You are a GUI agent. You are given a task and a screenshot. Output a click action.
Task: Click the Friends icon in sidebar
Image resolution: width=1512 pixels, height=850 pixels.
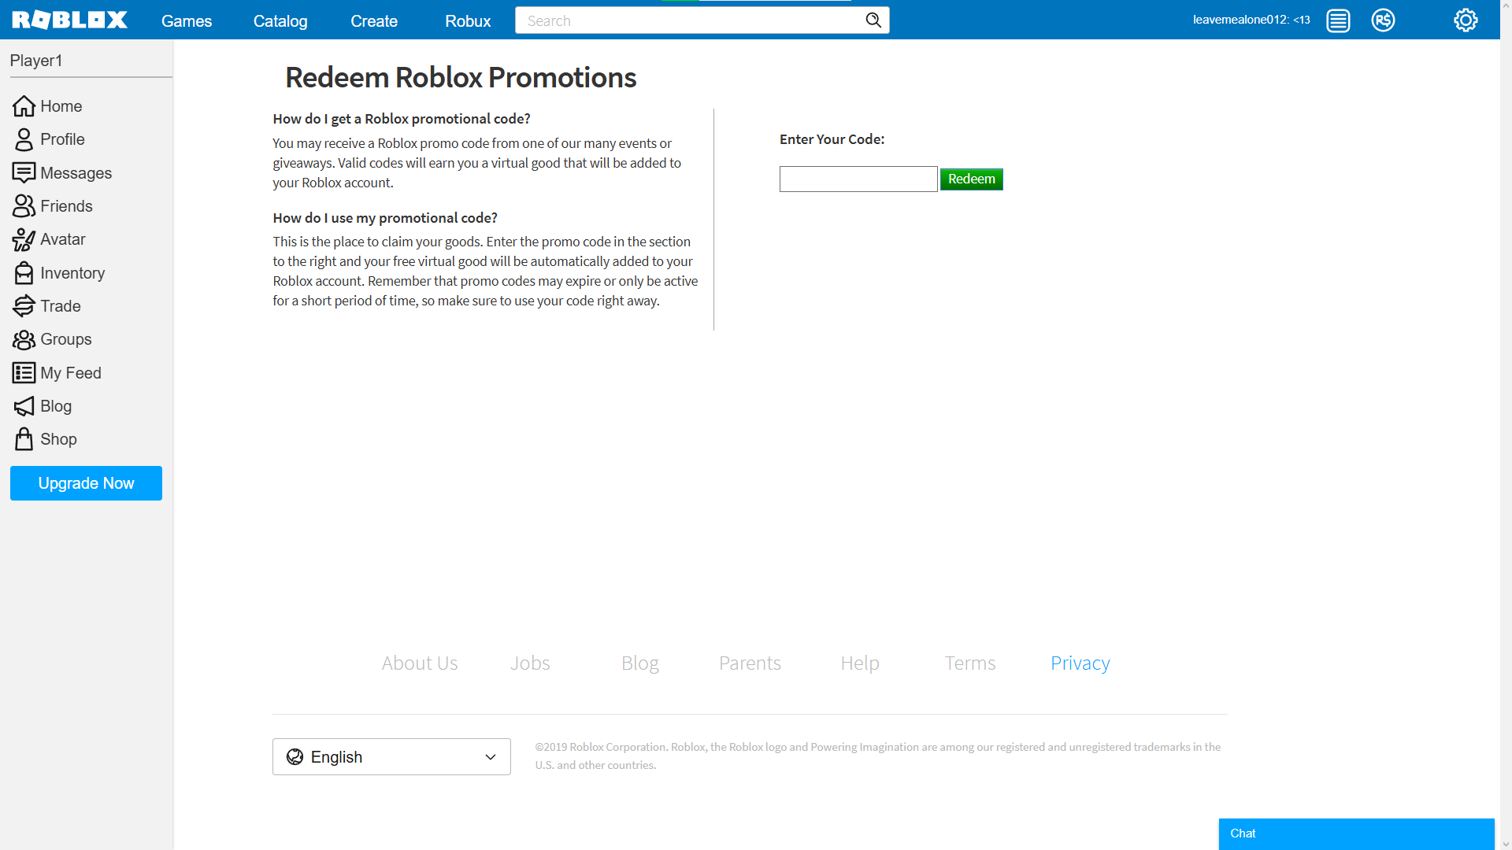(24, 206)
